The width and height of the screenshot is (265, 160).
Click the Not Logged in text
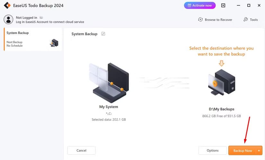[26, 18]
